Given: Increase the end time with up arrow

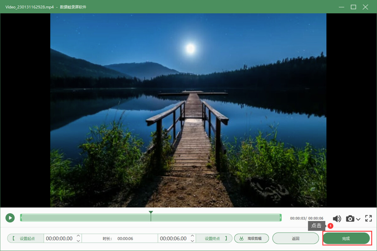Looking at the screenshot, I should pos(192,236).
